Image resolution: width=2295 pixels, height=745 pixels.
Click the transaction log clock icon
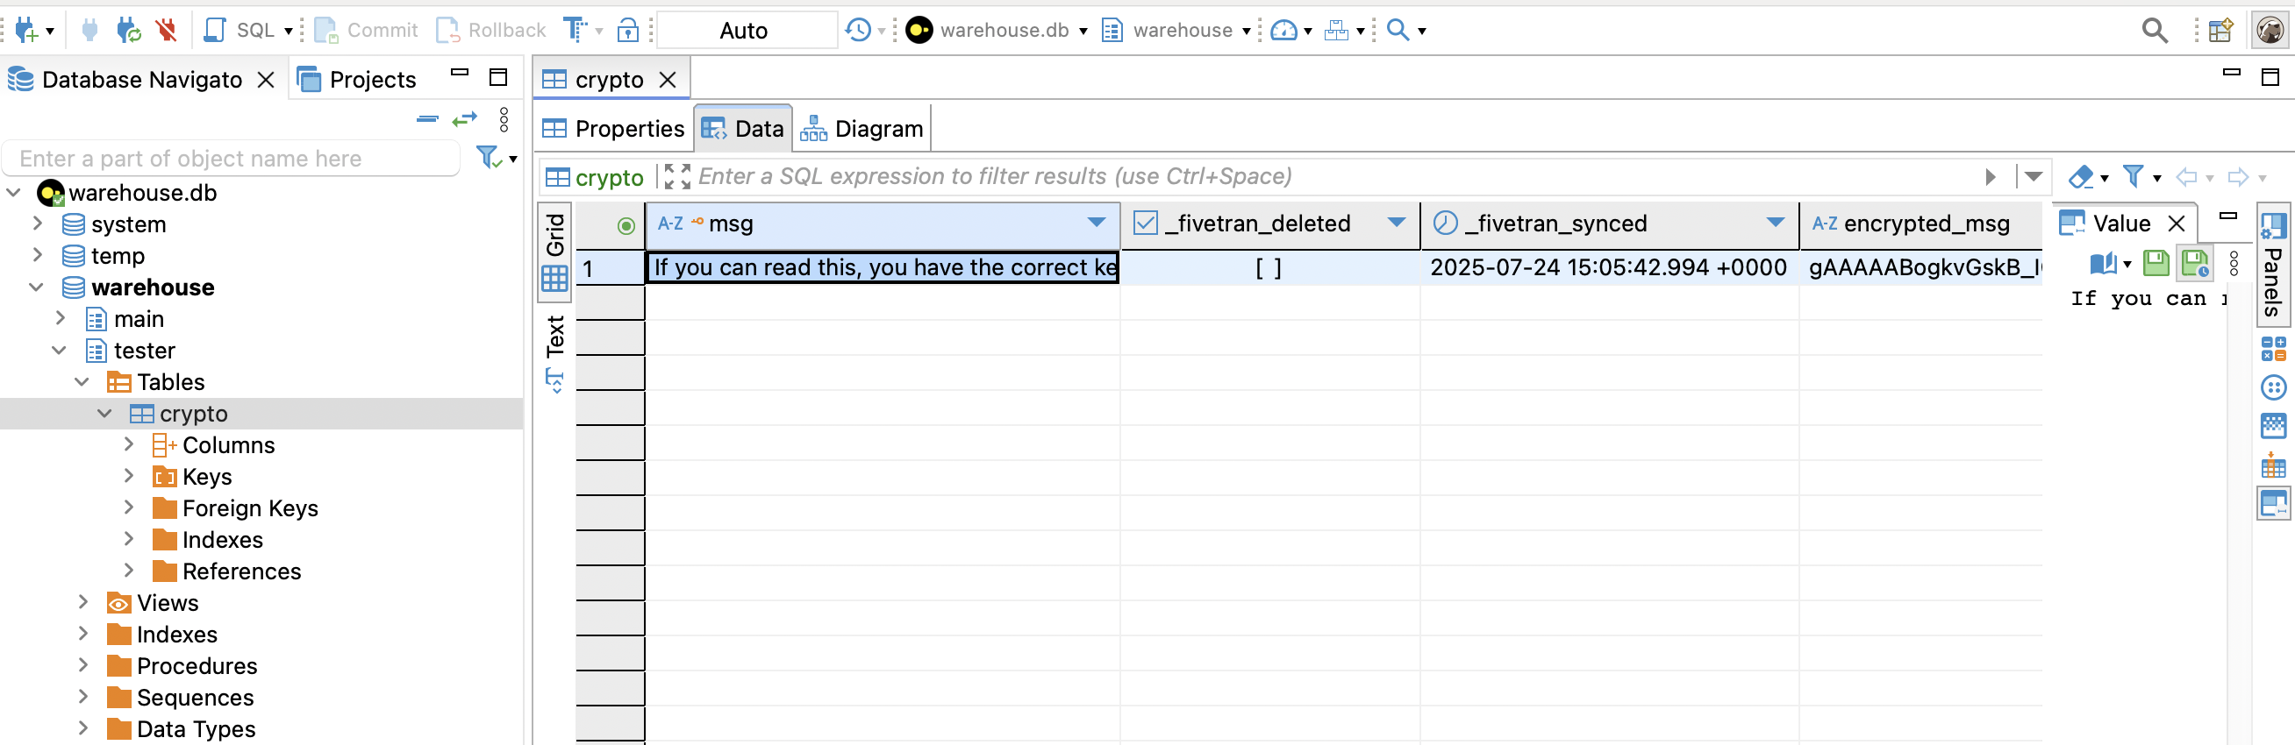click(x=858, y=31)
